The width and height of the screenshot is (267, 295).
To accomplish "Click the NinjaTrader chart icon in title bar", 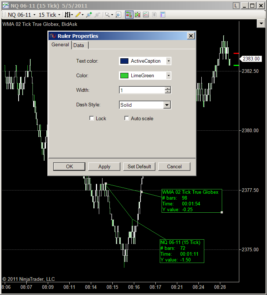I will (5, 5).
